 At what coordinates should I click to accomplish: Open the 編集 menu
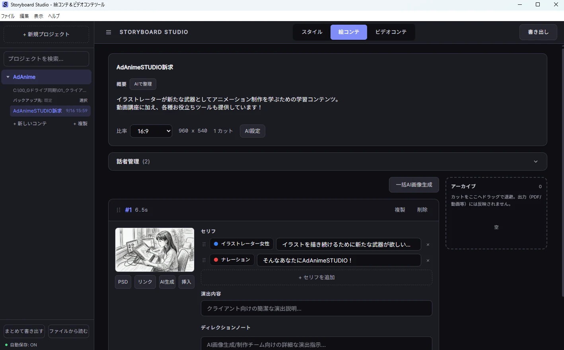[x=24, y=16]
